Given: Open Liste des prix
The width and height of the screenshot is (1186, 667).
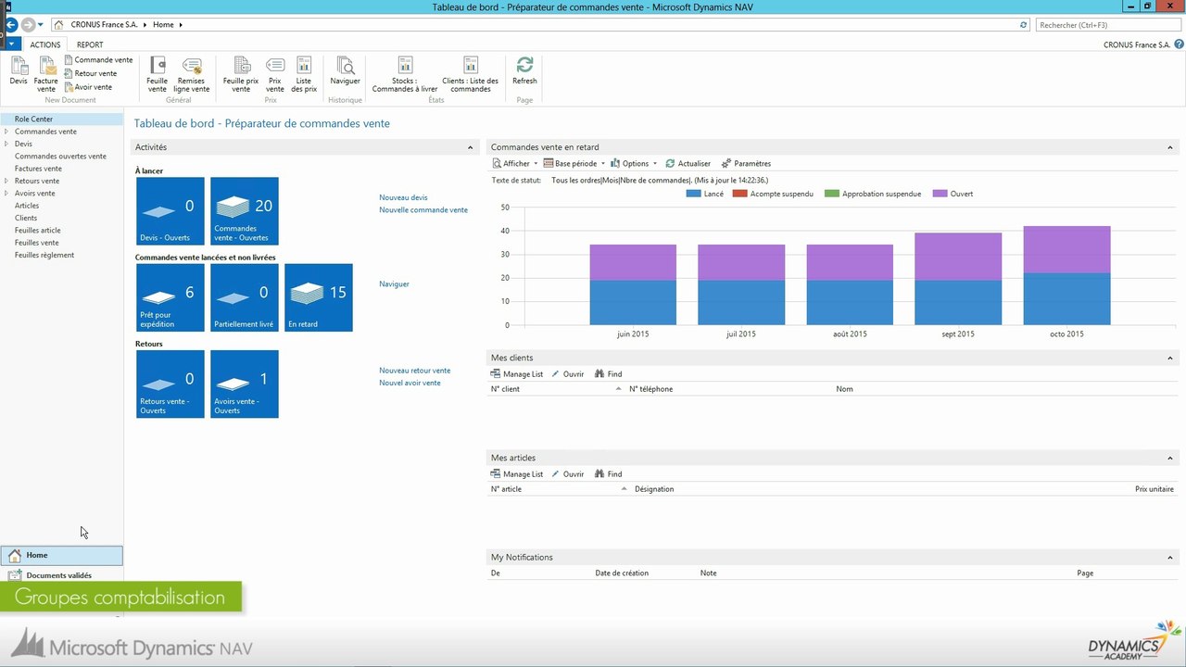Looking at the screenshot, I should coord(304,74).
